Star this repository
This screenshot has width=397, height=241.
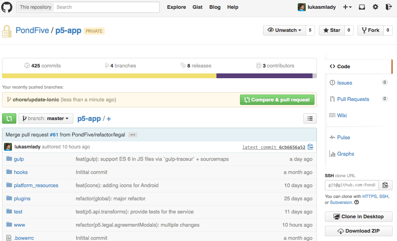pos(332,30)
